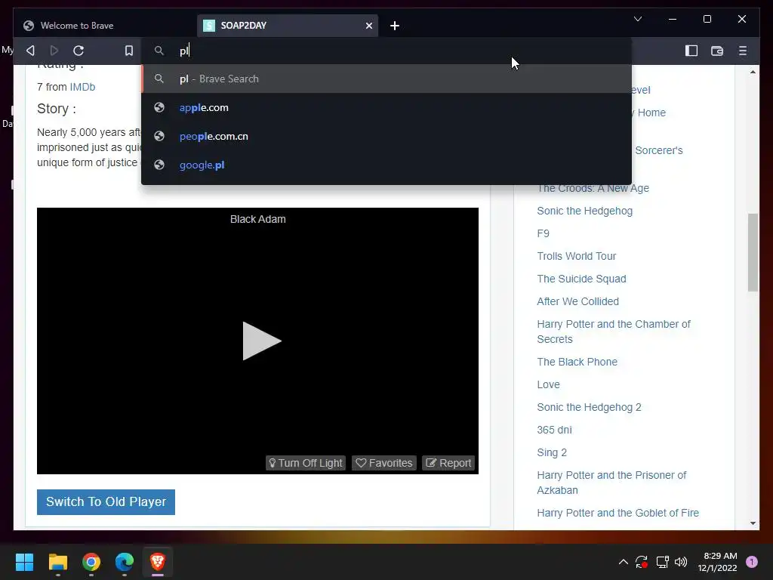
Task: Open the taskbar clock and date
Action: point(717,562)
